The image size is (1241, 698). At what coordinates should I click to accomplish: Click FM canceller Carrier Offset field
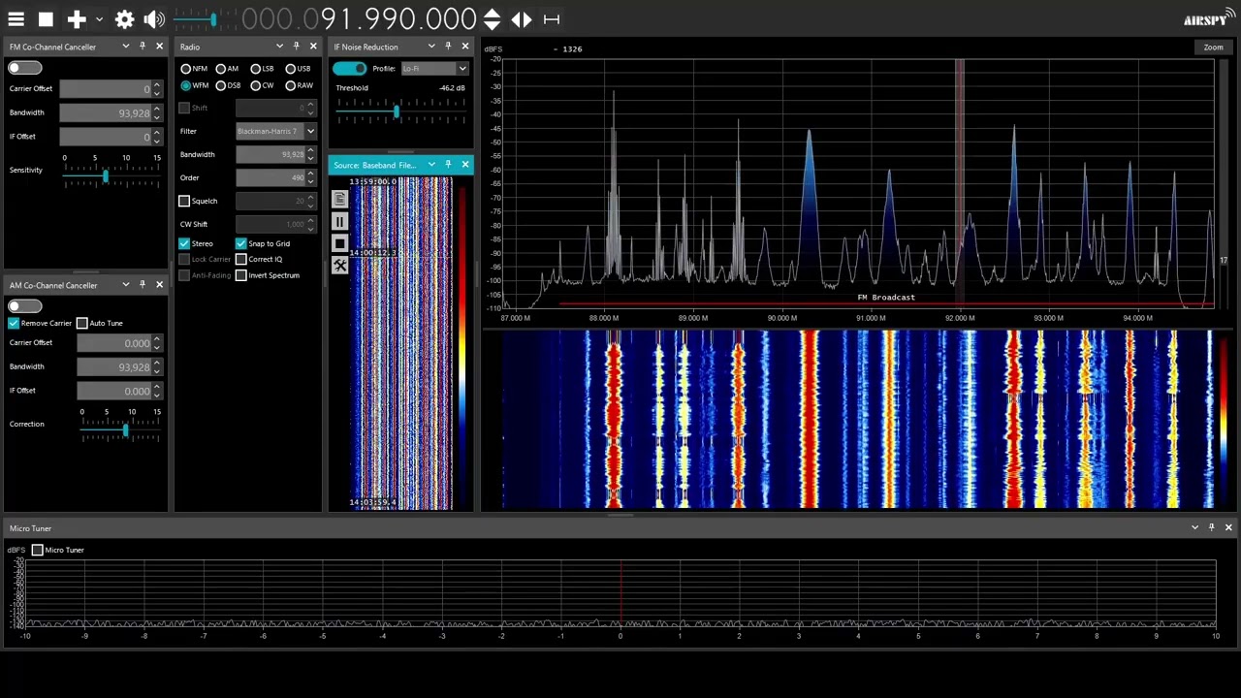click(111, 89)
